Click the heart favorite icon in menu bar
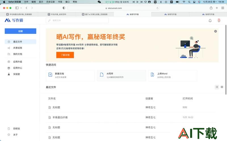Viewport: 227px width, 141px height. click(146, 2)
